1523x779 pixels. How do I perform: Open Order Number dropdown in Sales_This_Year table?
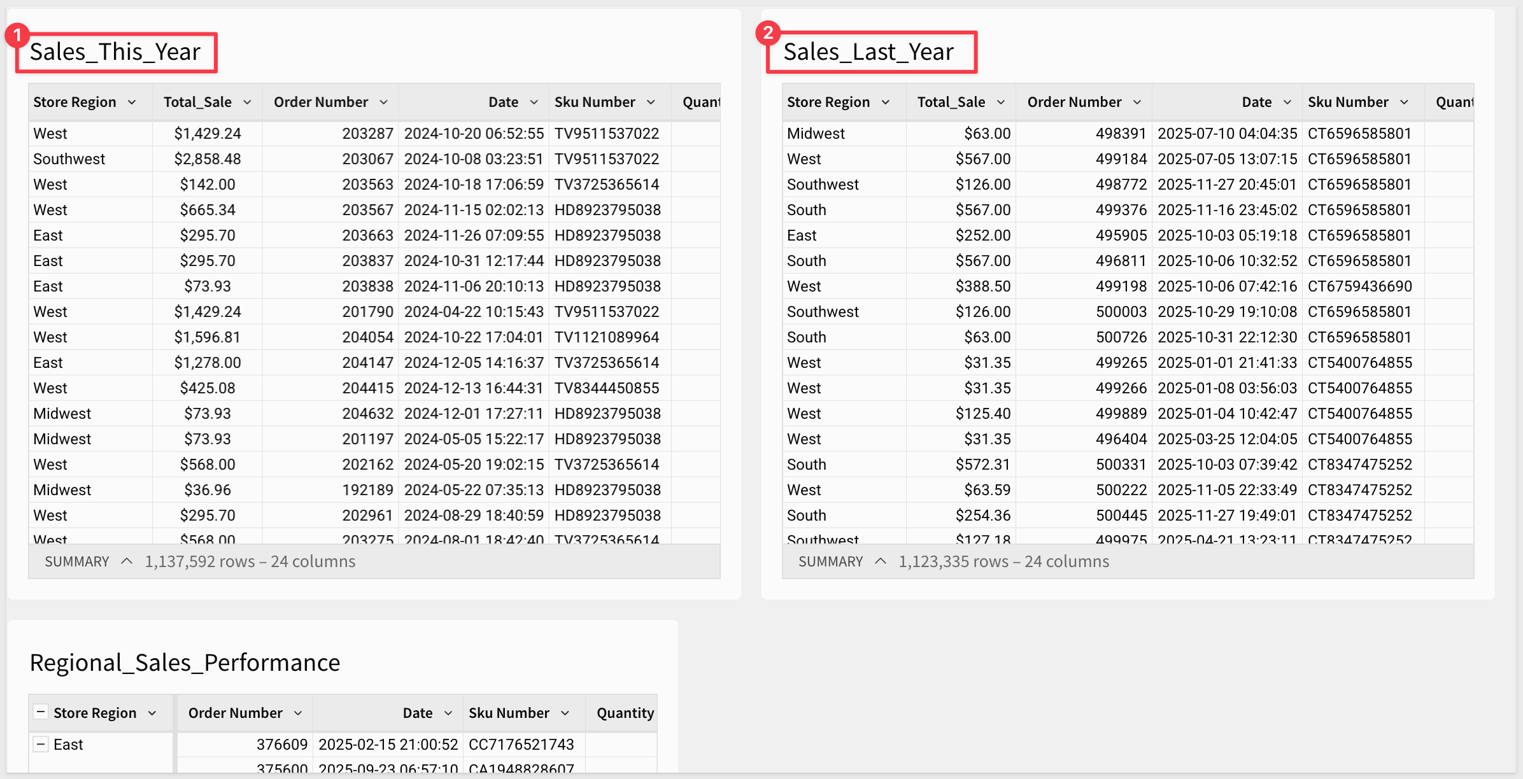click(383, 102)
